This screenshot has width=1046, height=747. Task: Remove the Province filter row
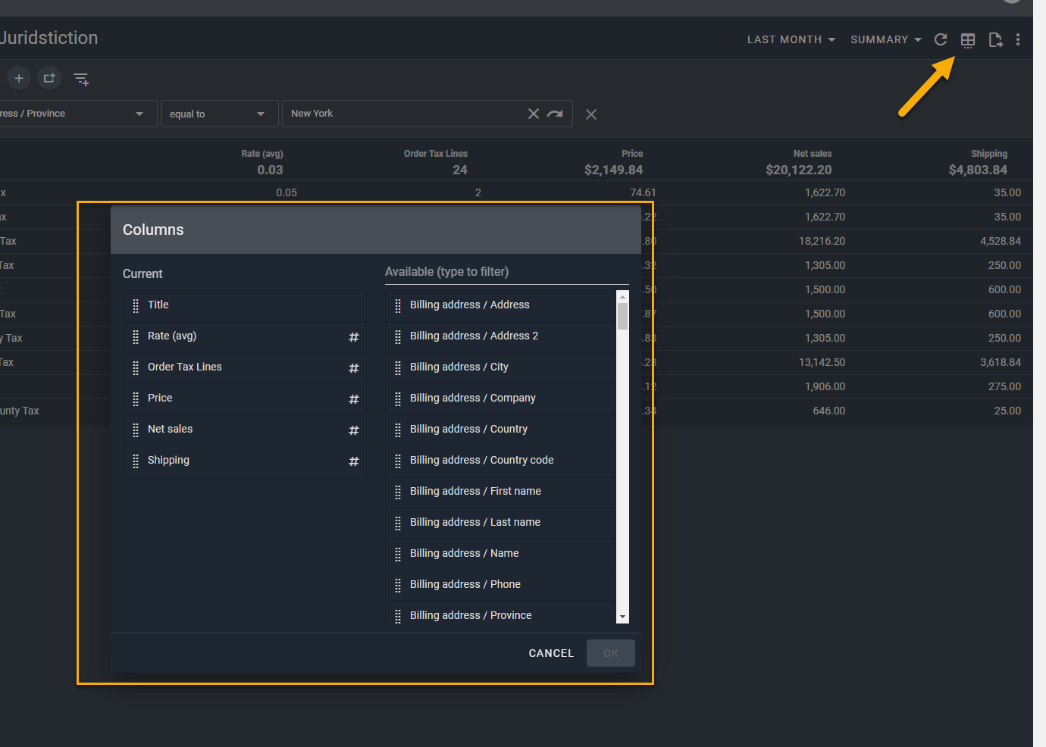click(591, 114)
